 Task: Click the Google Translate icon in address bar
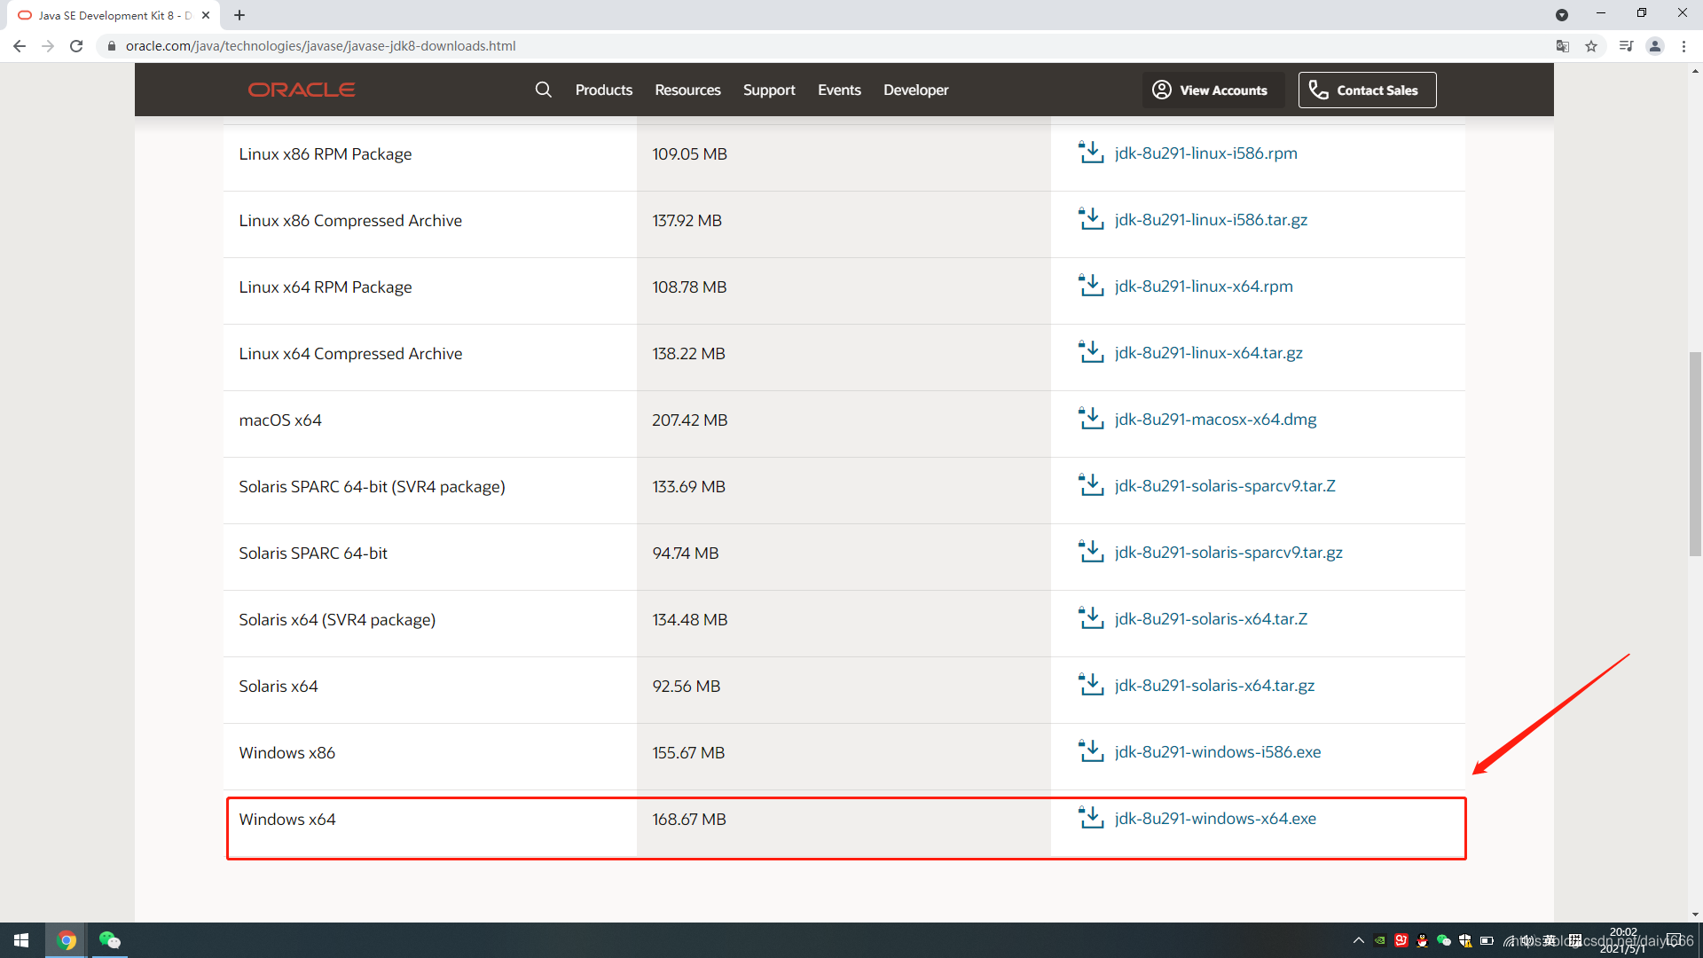point(1563,46)
